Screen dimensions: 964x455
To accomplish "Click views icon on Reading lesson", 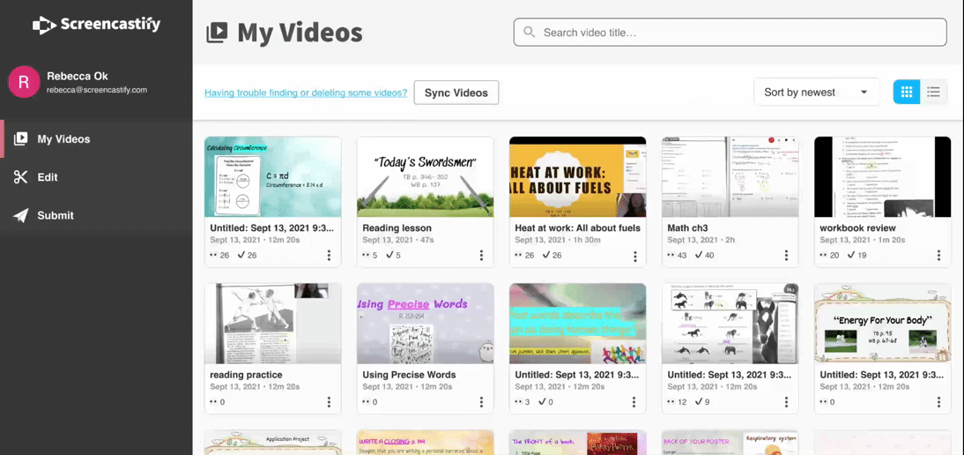I will [367, 255].
